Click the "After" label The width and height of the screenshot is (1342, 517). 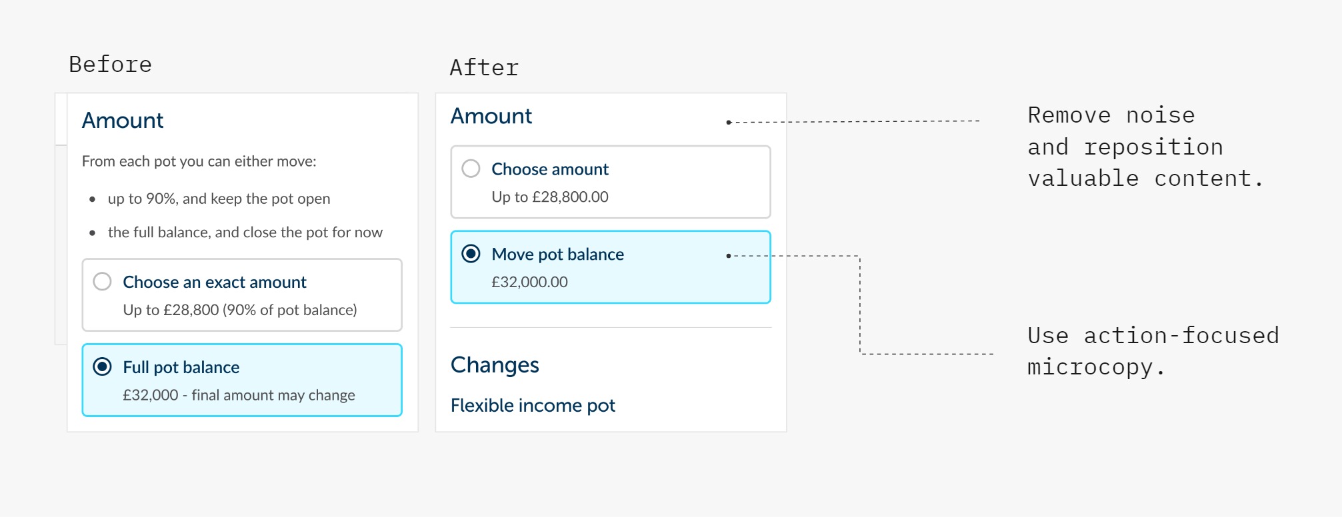(x=483, y=67)
